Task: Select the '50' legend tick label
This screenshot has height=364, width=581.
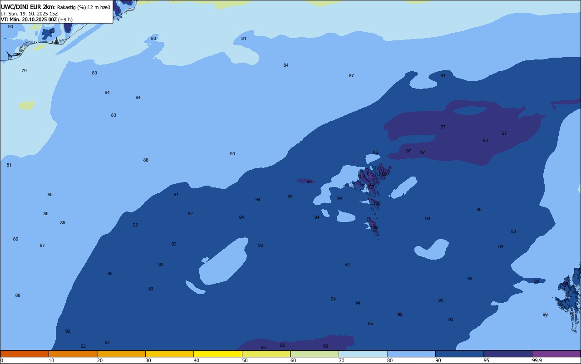Action: (245, 360)
